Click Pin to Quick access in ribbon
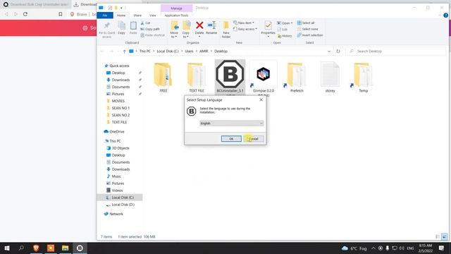451x254 pixels. tap(106, 30)
